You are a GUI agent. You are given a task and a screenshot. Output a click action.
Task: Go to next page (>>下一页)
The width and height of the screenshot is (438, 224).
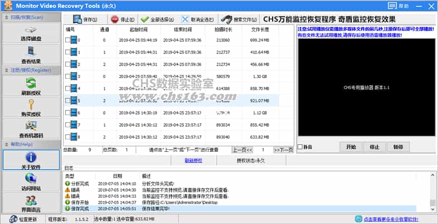283,150
